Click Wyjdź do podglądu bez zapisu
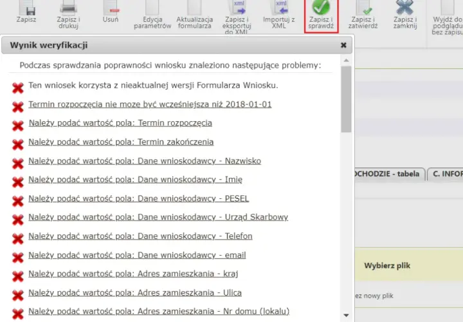Viewport: 463px width, 322px height. click(x=448, y=18)
